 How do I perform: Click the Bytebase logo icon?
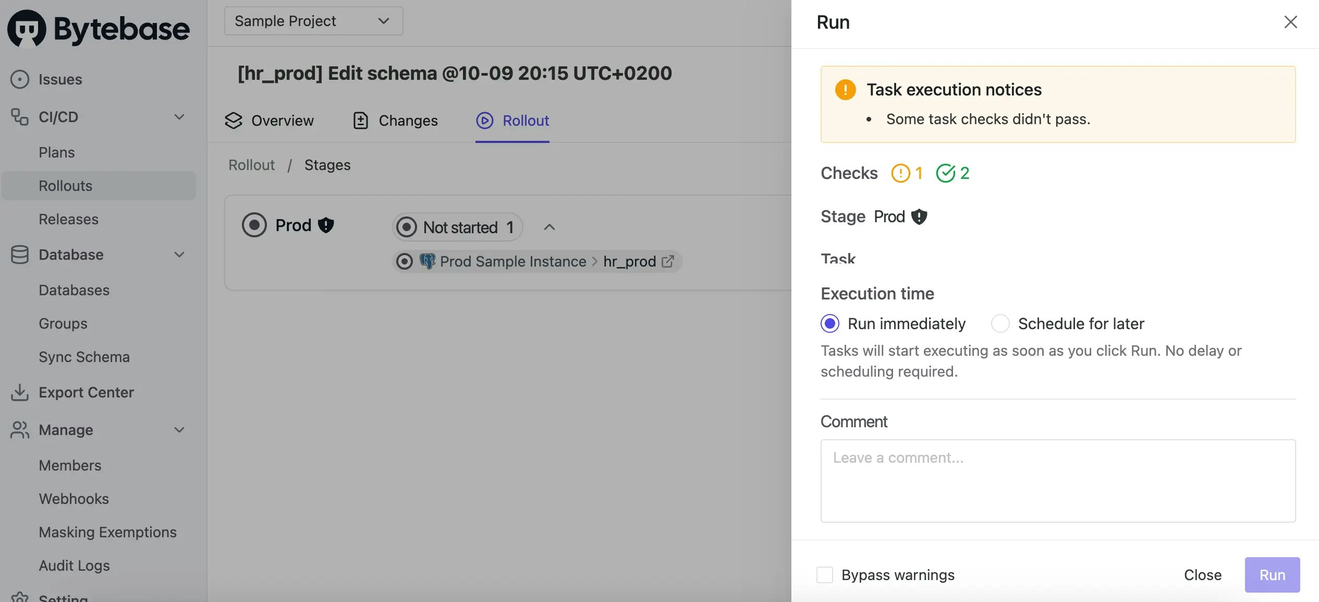[27, 29]
